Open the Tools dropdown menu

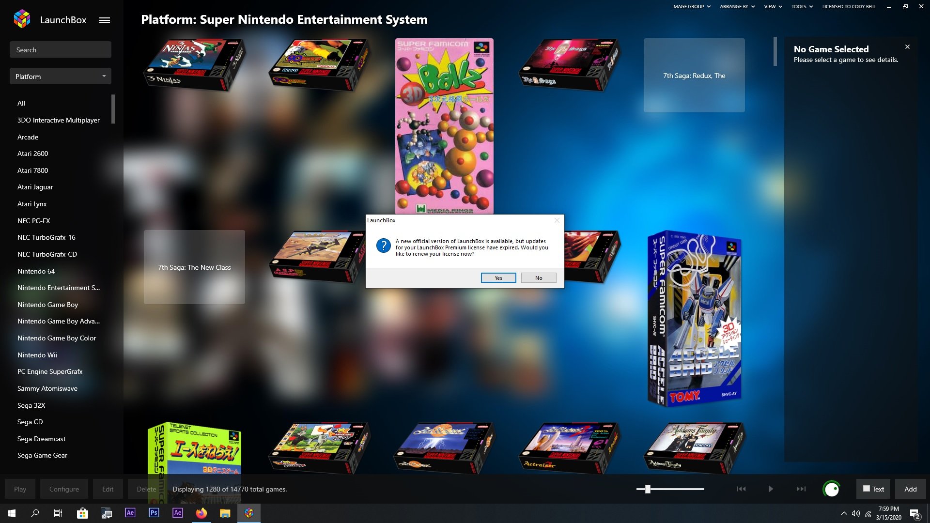pos(802,7)
